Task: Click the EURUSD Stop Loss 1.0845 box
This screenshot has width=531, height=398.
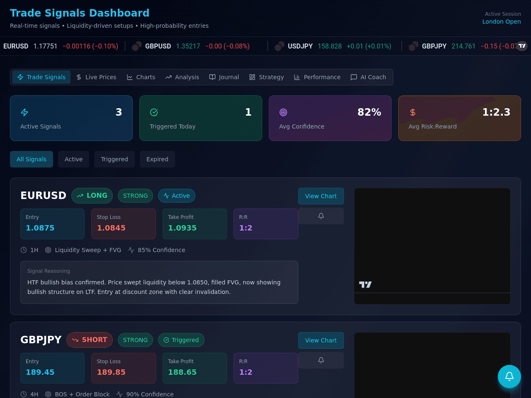Action: (124, 224)
